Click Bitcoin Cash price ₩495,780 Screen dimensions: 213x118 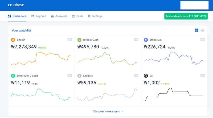point(88,47)
